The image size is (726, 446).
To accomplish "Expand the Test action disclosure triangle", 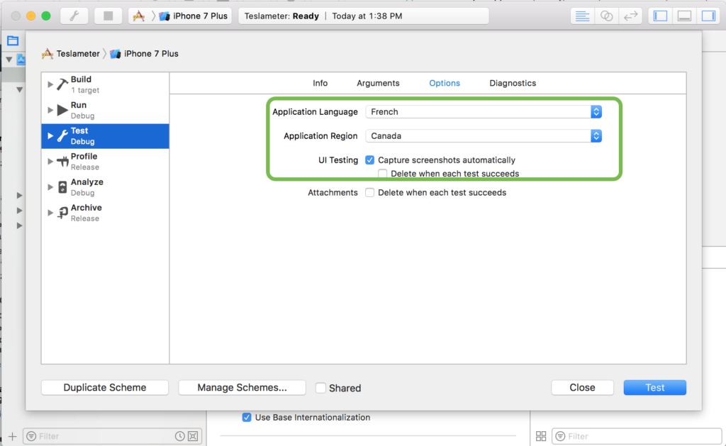I will [50, 135].
